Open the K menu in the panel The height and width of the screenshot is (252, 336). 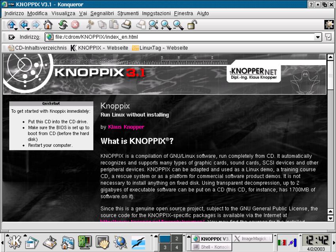(x=15, y=241)
